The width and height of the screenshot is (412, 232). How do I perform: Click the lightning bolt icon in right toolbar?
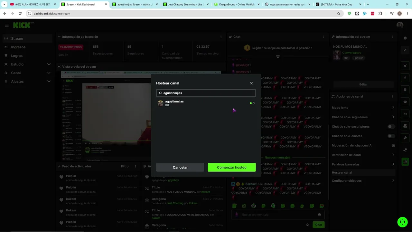pos(405,78)
